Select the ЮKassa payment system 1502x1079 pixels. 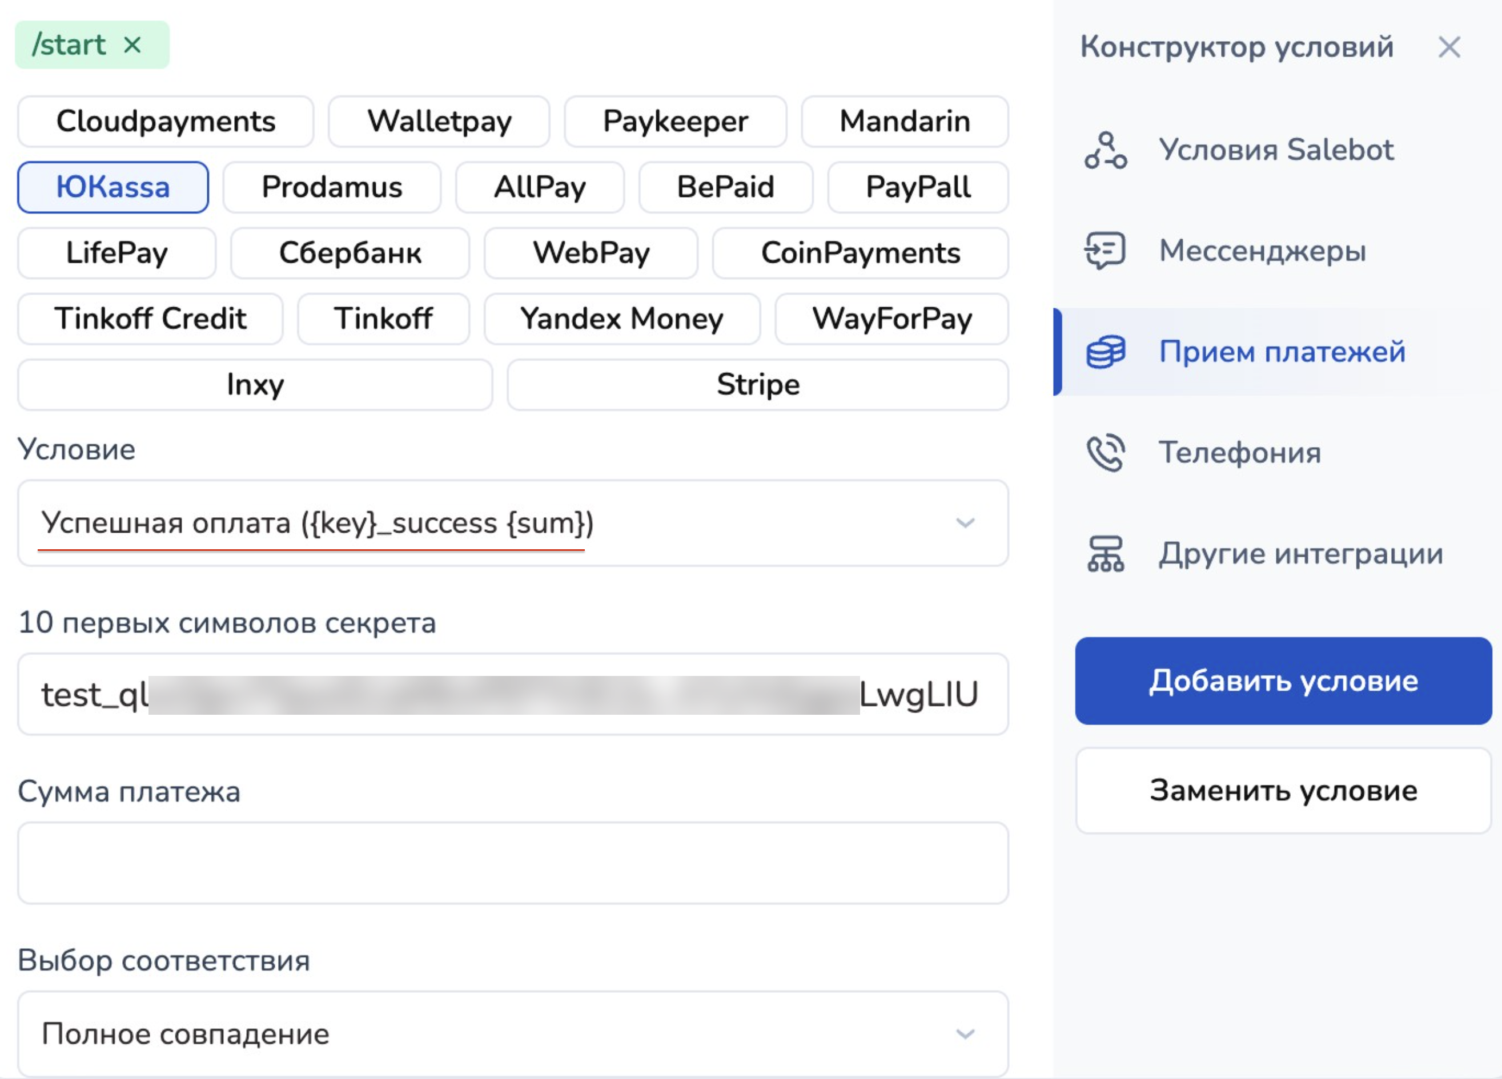[113, 187]
